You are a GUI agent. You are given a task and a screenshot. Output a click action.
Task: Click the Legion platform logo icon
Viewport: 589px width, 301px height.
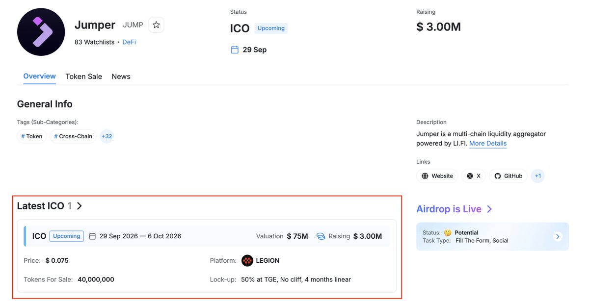click(247, 261)
